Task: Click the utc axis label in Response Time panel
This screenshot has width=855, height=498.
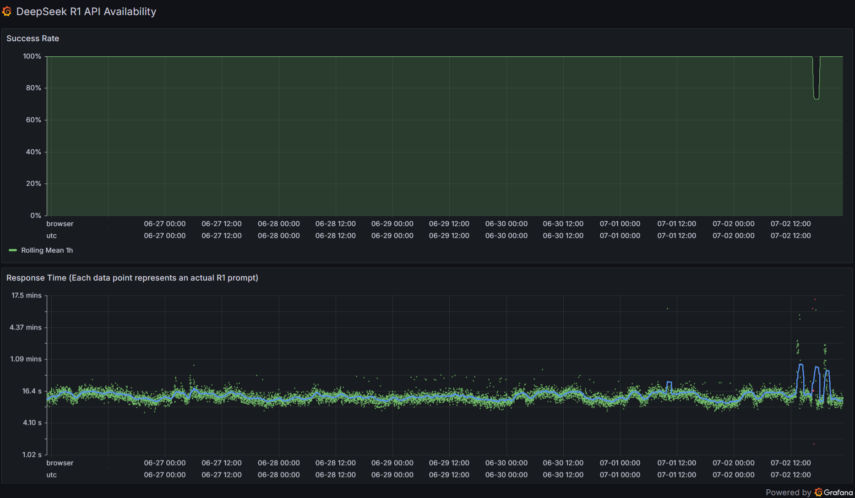Action: pos(52,475)
